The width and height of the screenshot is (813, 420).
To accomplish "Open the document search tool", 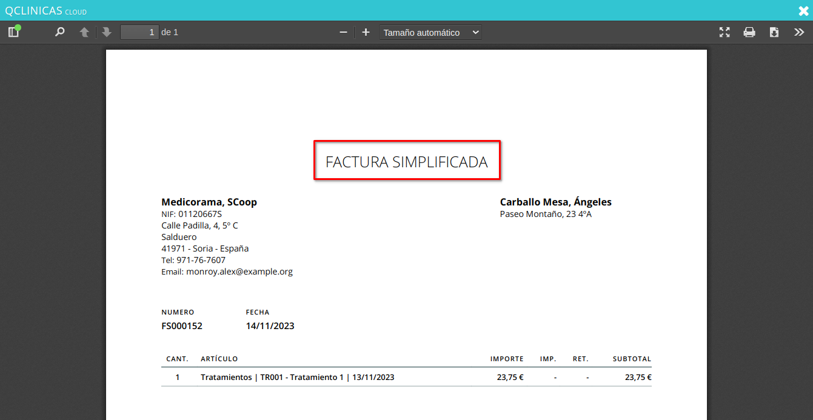I will [x=59, y=32].
